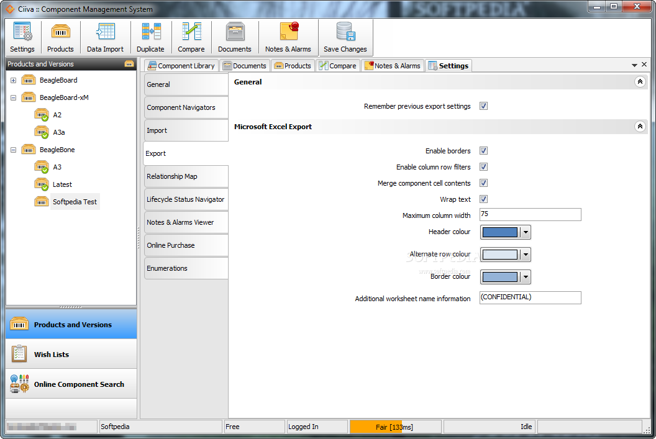Open the Settings toolbar icon
Image resolution: width=656 pixels, height=439 pixels.
pos(22,32)
